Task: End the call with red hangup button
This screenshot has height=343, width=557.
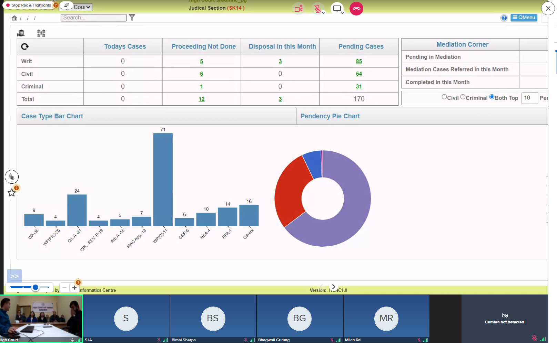Action: [356, 9]
